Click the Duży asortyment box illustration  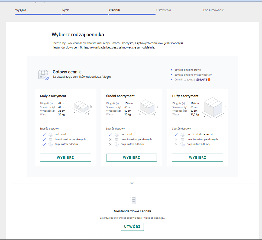tap(214, 108)
